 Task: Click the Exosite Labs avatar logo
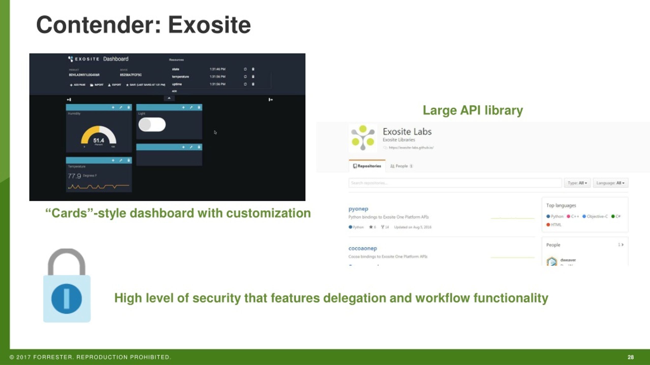tap(363, 138)
